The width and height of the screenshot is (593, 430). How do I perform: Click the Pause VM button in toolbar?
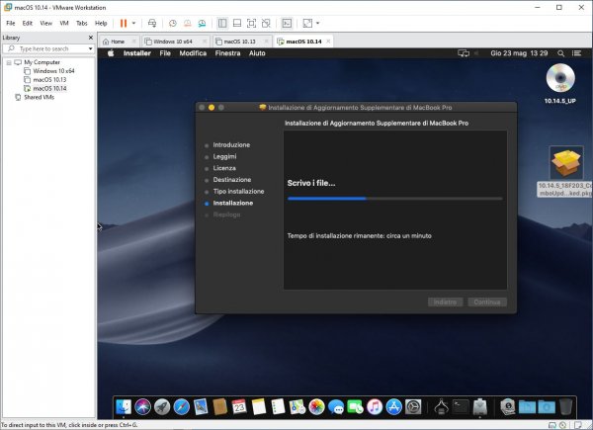tap(124, 23)
